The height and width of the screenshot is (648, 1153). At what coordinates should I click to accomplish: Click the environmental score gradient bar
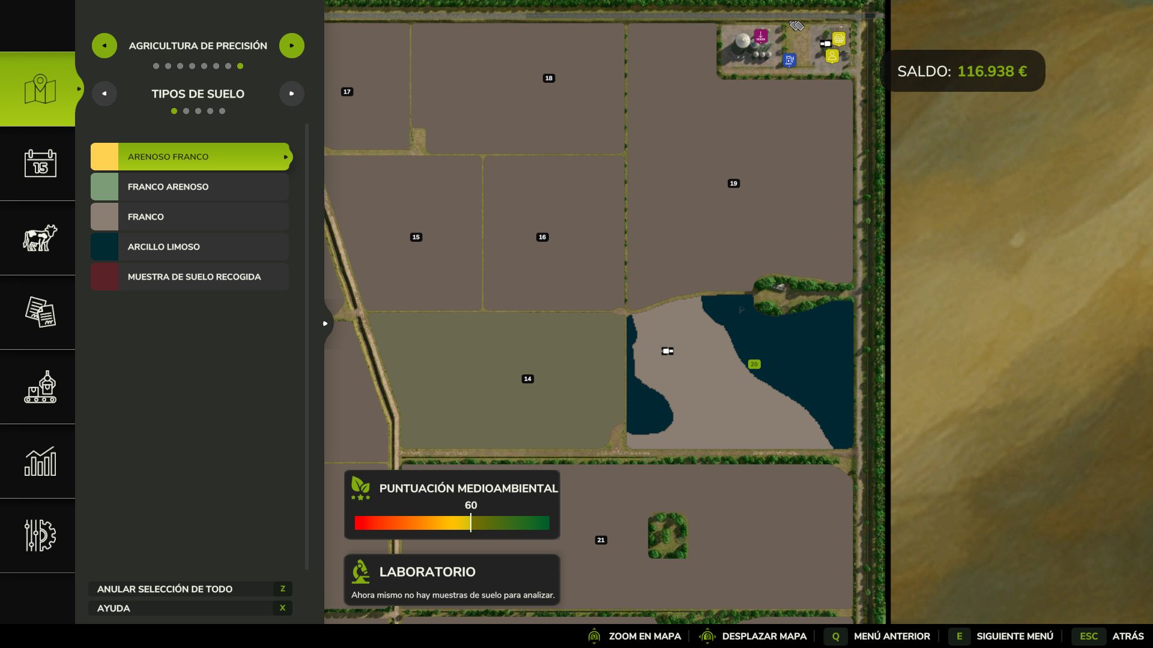(452, 523)
